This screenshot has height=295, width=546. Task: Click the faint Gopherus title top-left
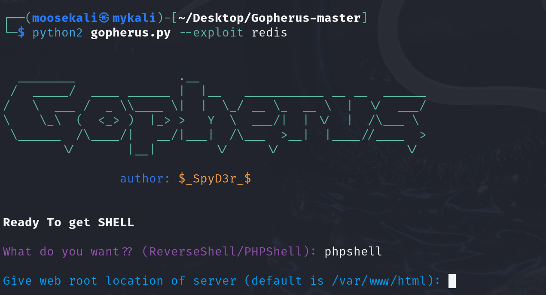pyautogui.click(x=12, y=2)
